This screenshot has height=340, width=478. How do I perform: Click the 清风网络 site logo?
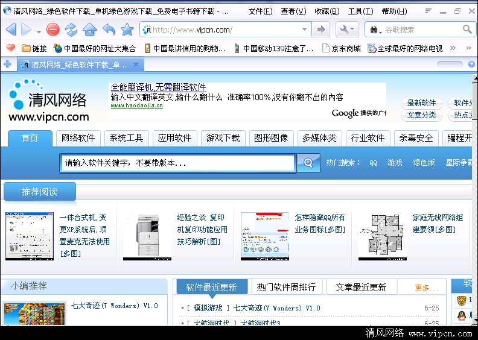pos(49,101)
